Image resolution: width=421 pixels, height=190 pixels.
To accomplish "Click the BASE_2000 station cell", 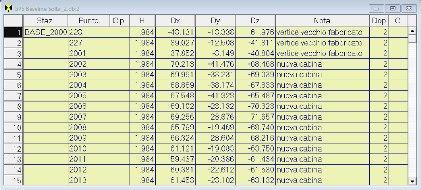I will coord(46,32).
